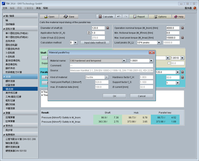
Task: Open the Load peaks 10^4 peaks dropdown
Action: (159, 43)
